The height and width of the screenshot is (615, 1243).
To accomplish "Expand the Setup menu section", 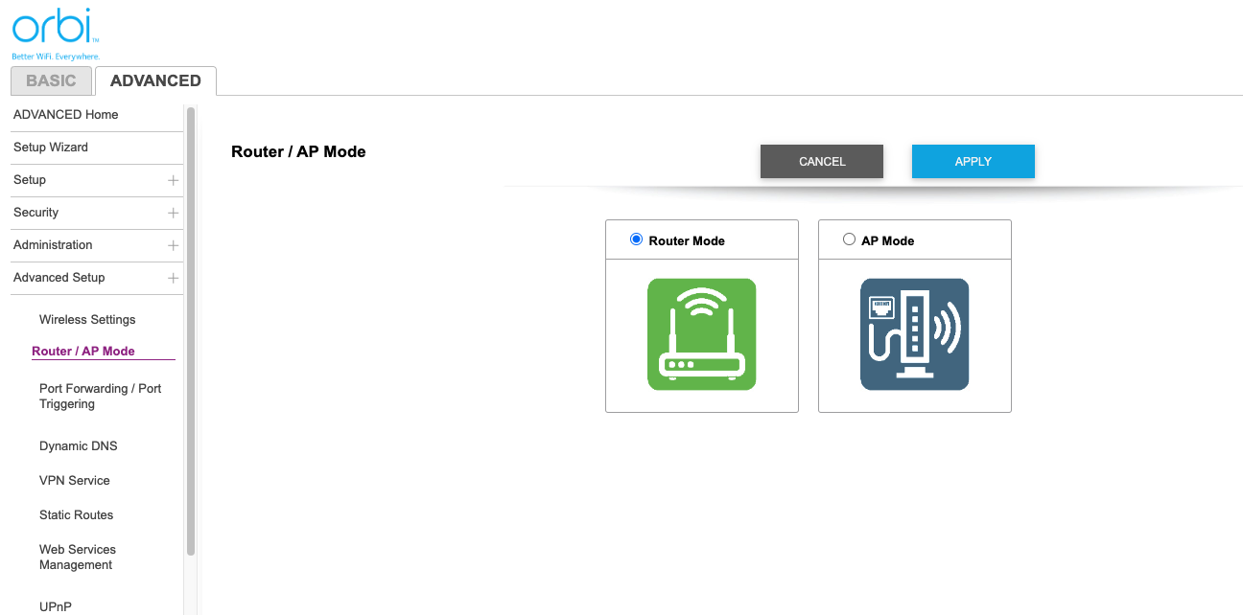I will pos(173,180).
